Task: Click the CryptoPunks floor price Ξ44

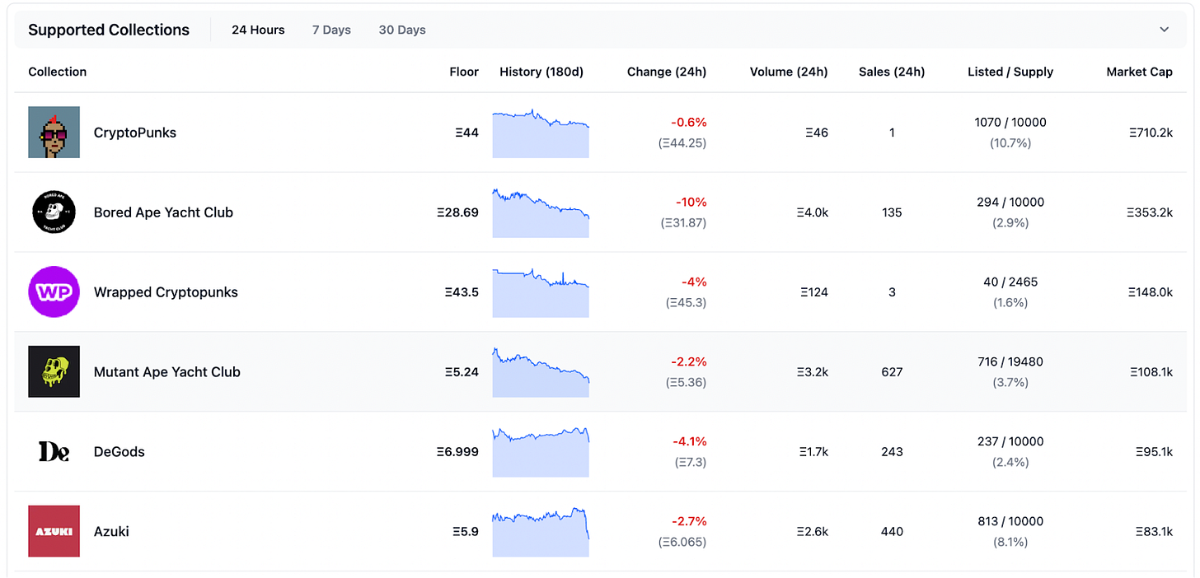Action: [x=466, y=133]
